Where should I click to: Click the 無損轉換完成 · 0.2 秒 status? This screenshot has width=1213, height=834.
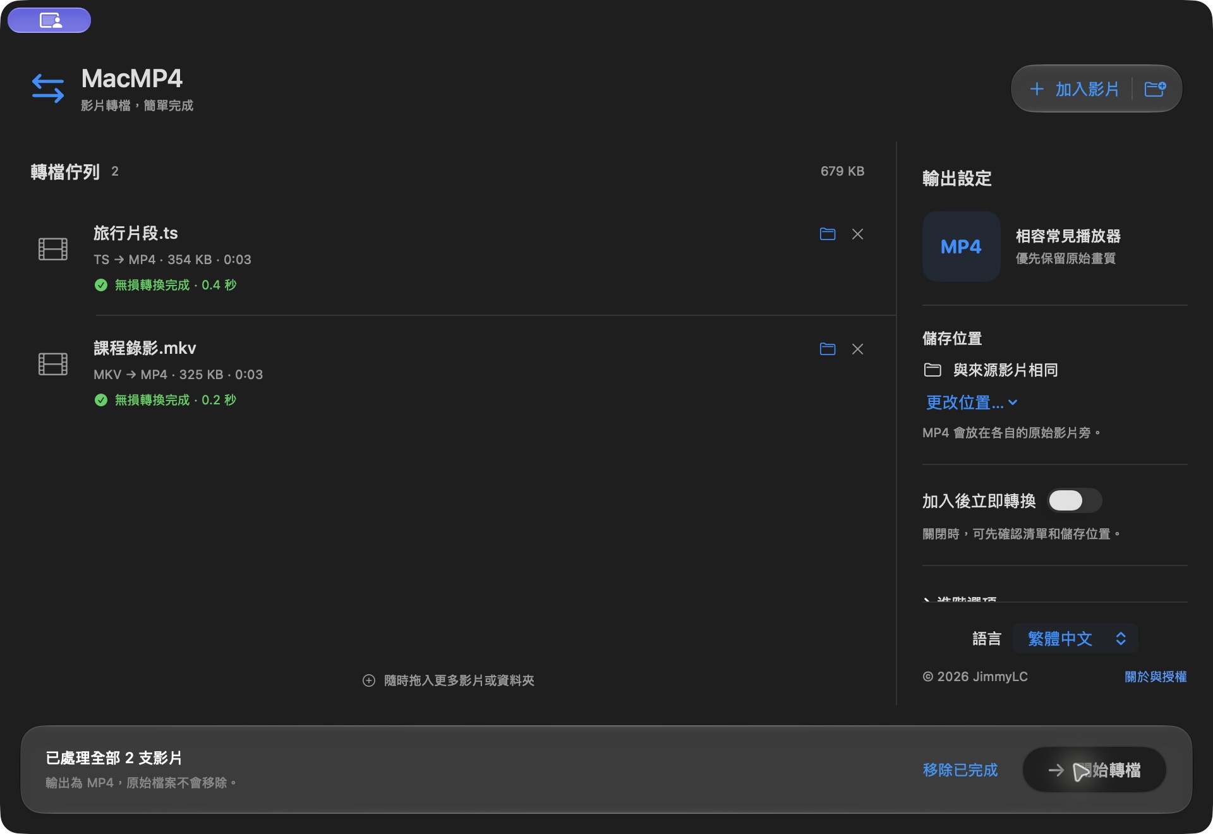(176, 400)
